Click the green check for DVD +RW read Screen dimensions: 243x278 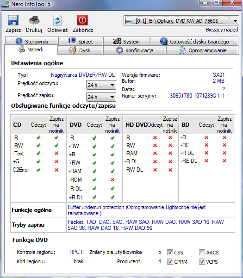coord(94,162)
